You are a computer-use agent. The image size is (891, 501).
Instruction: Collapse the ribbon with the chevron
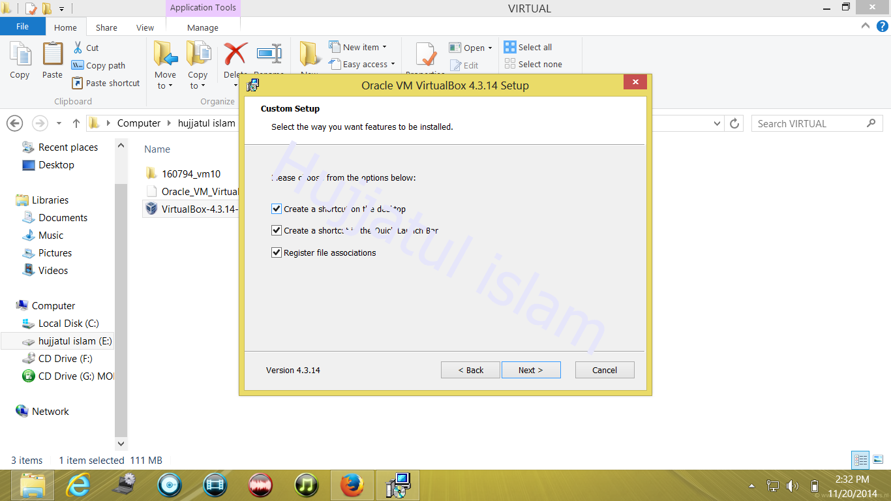866,27
